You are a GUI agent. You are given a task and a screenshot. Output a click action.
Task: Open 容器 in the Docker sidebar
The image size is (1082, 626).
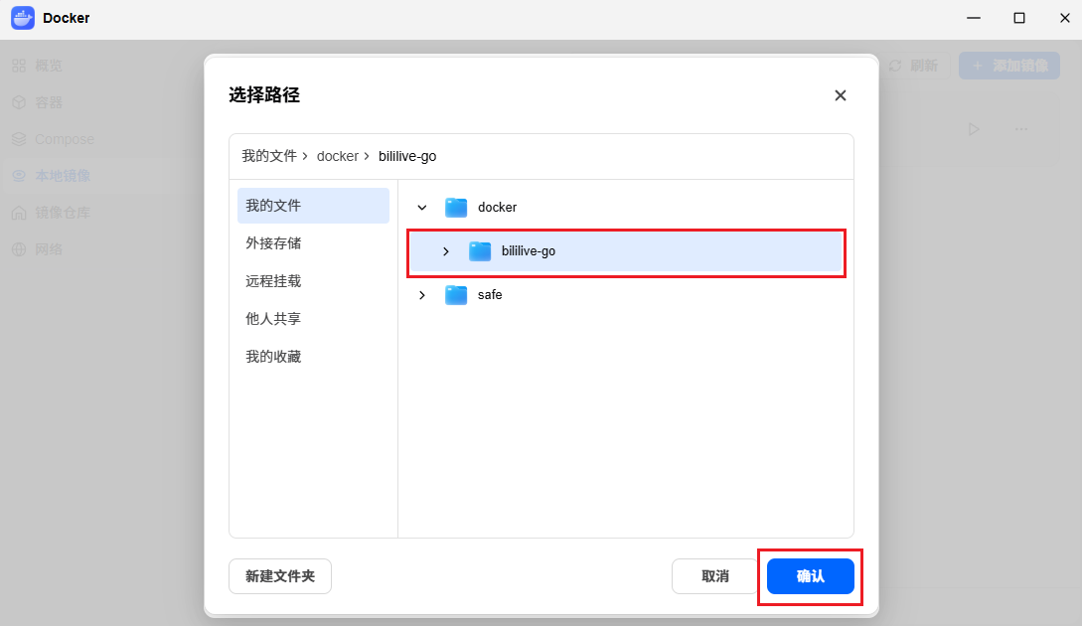tap(49, 102)
